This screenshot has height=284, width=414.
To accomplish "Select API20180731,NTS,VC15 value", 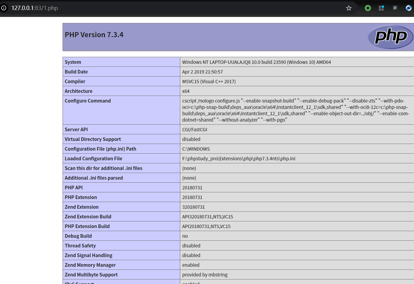I will [206, 226].
